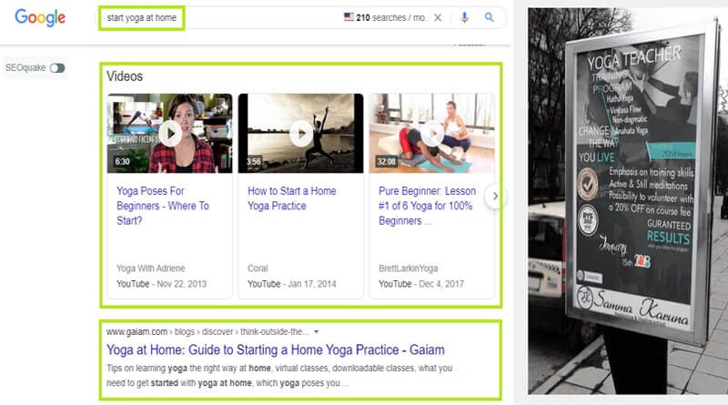
Task: Show next videos with carousel arrow
Action: click(495, 196)
